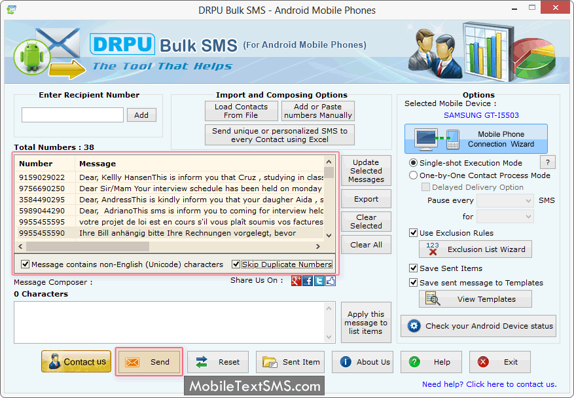Select row with number 9756690250
The height and width of the screenshot is (398, 574).
tap(169, 189)
